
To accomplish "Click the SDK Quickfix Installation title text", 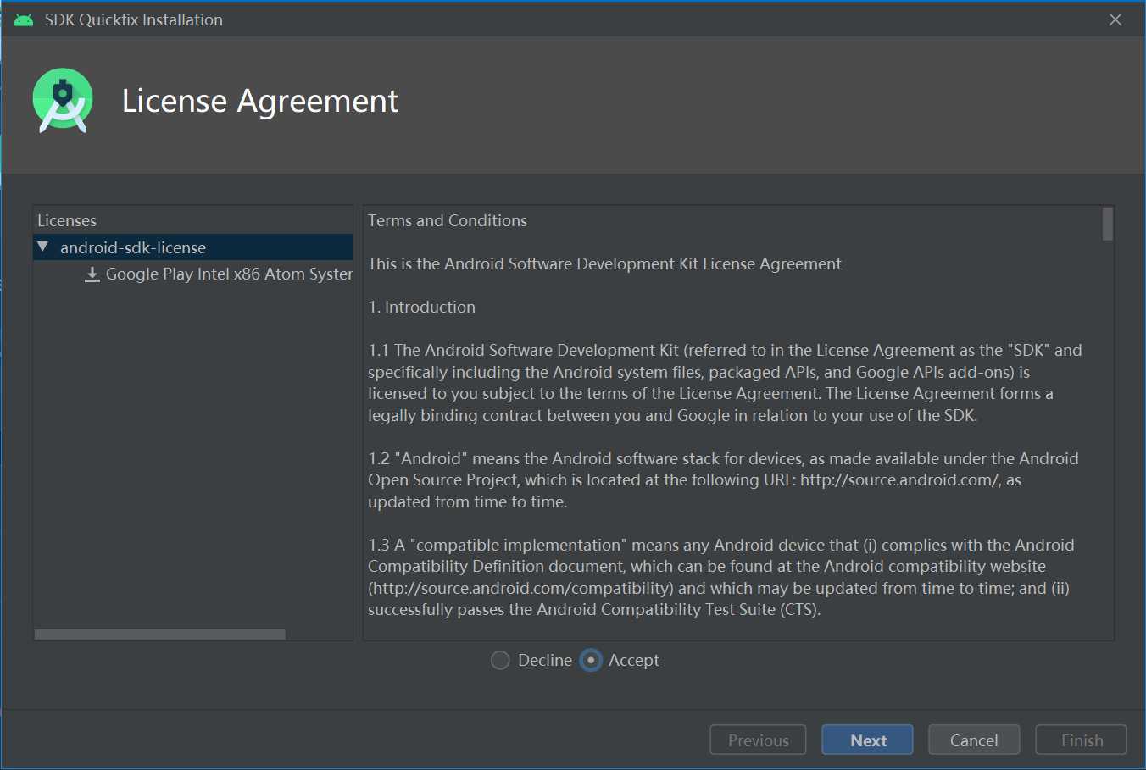I will click(x=134, y=19).
